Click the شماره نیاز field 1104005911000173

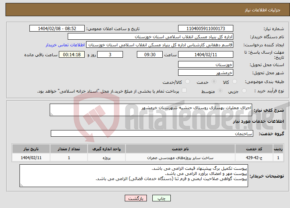[206, 28]
